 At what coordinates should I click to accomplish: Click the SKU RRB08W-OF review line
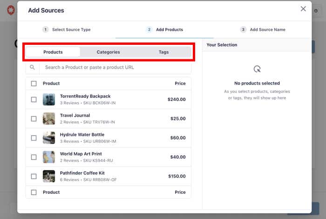(88, 180)
